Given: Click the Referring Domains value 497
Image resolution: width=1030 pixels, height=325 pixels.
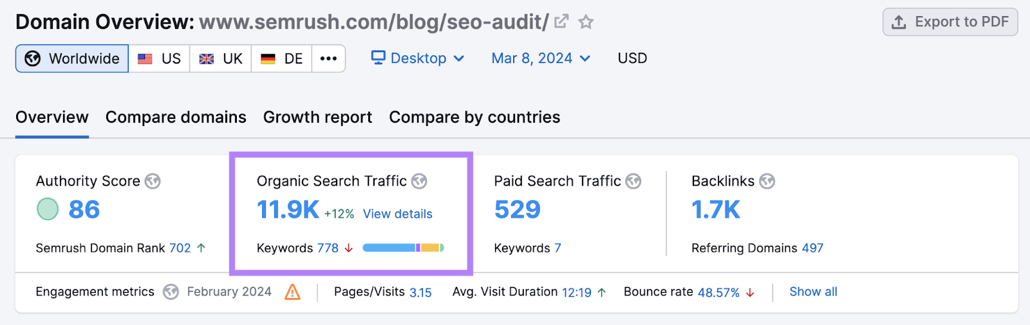Looking at the screenshot, I should point(812,248).
